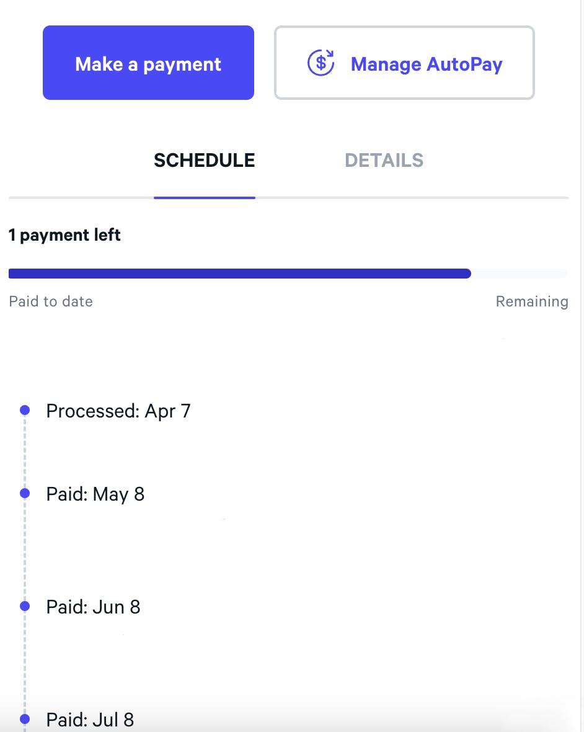Select the 'Processed: Apr 7' entry
The height and width of the screenshot is (732, 584).
118,411
